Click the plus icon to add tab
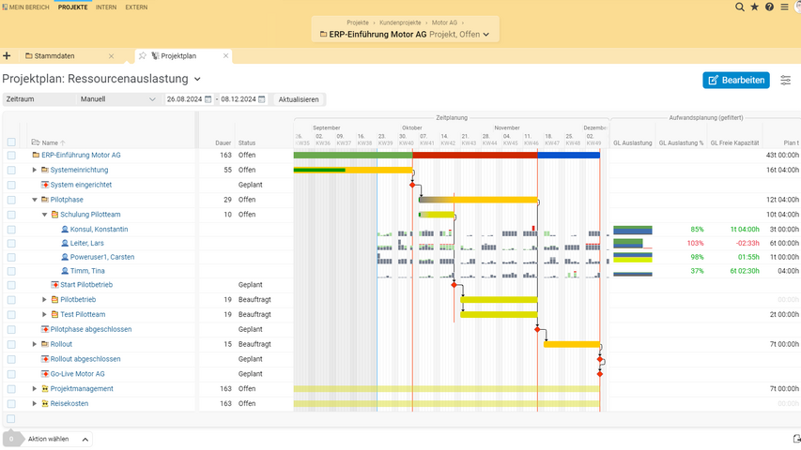 coord(7,56)
